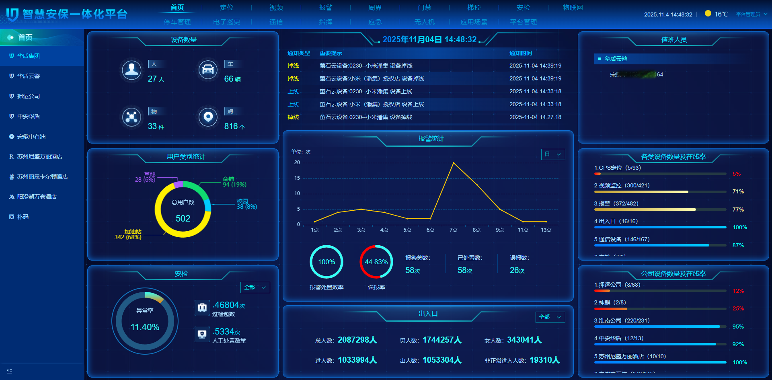Viewport: 772px width, 380px height.
Task: Open the 全部 dropdown in 出入口 panel
Action: coord(550,317)
